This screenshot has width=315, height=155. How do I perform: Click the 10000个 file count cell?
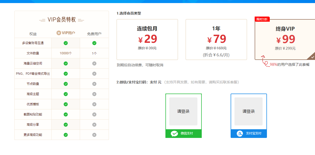point(66,53)
